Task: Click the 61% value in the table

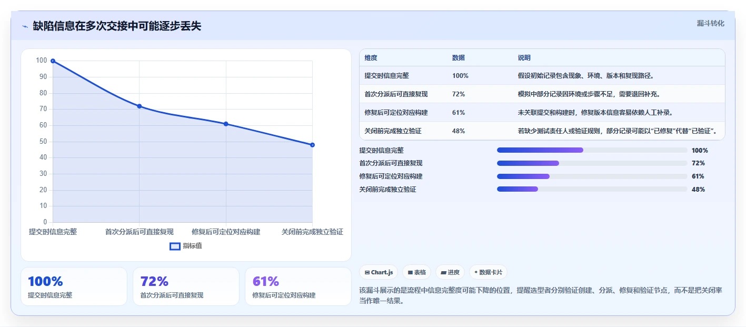Action: coord(458,113)
